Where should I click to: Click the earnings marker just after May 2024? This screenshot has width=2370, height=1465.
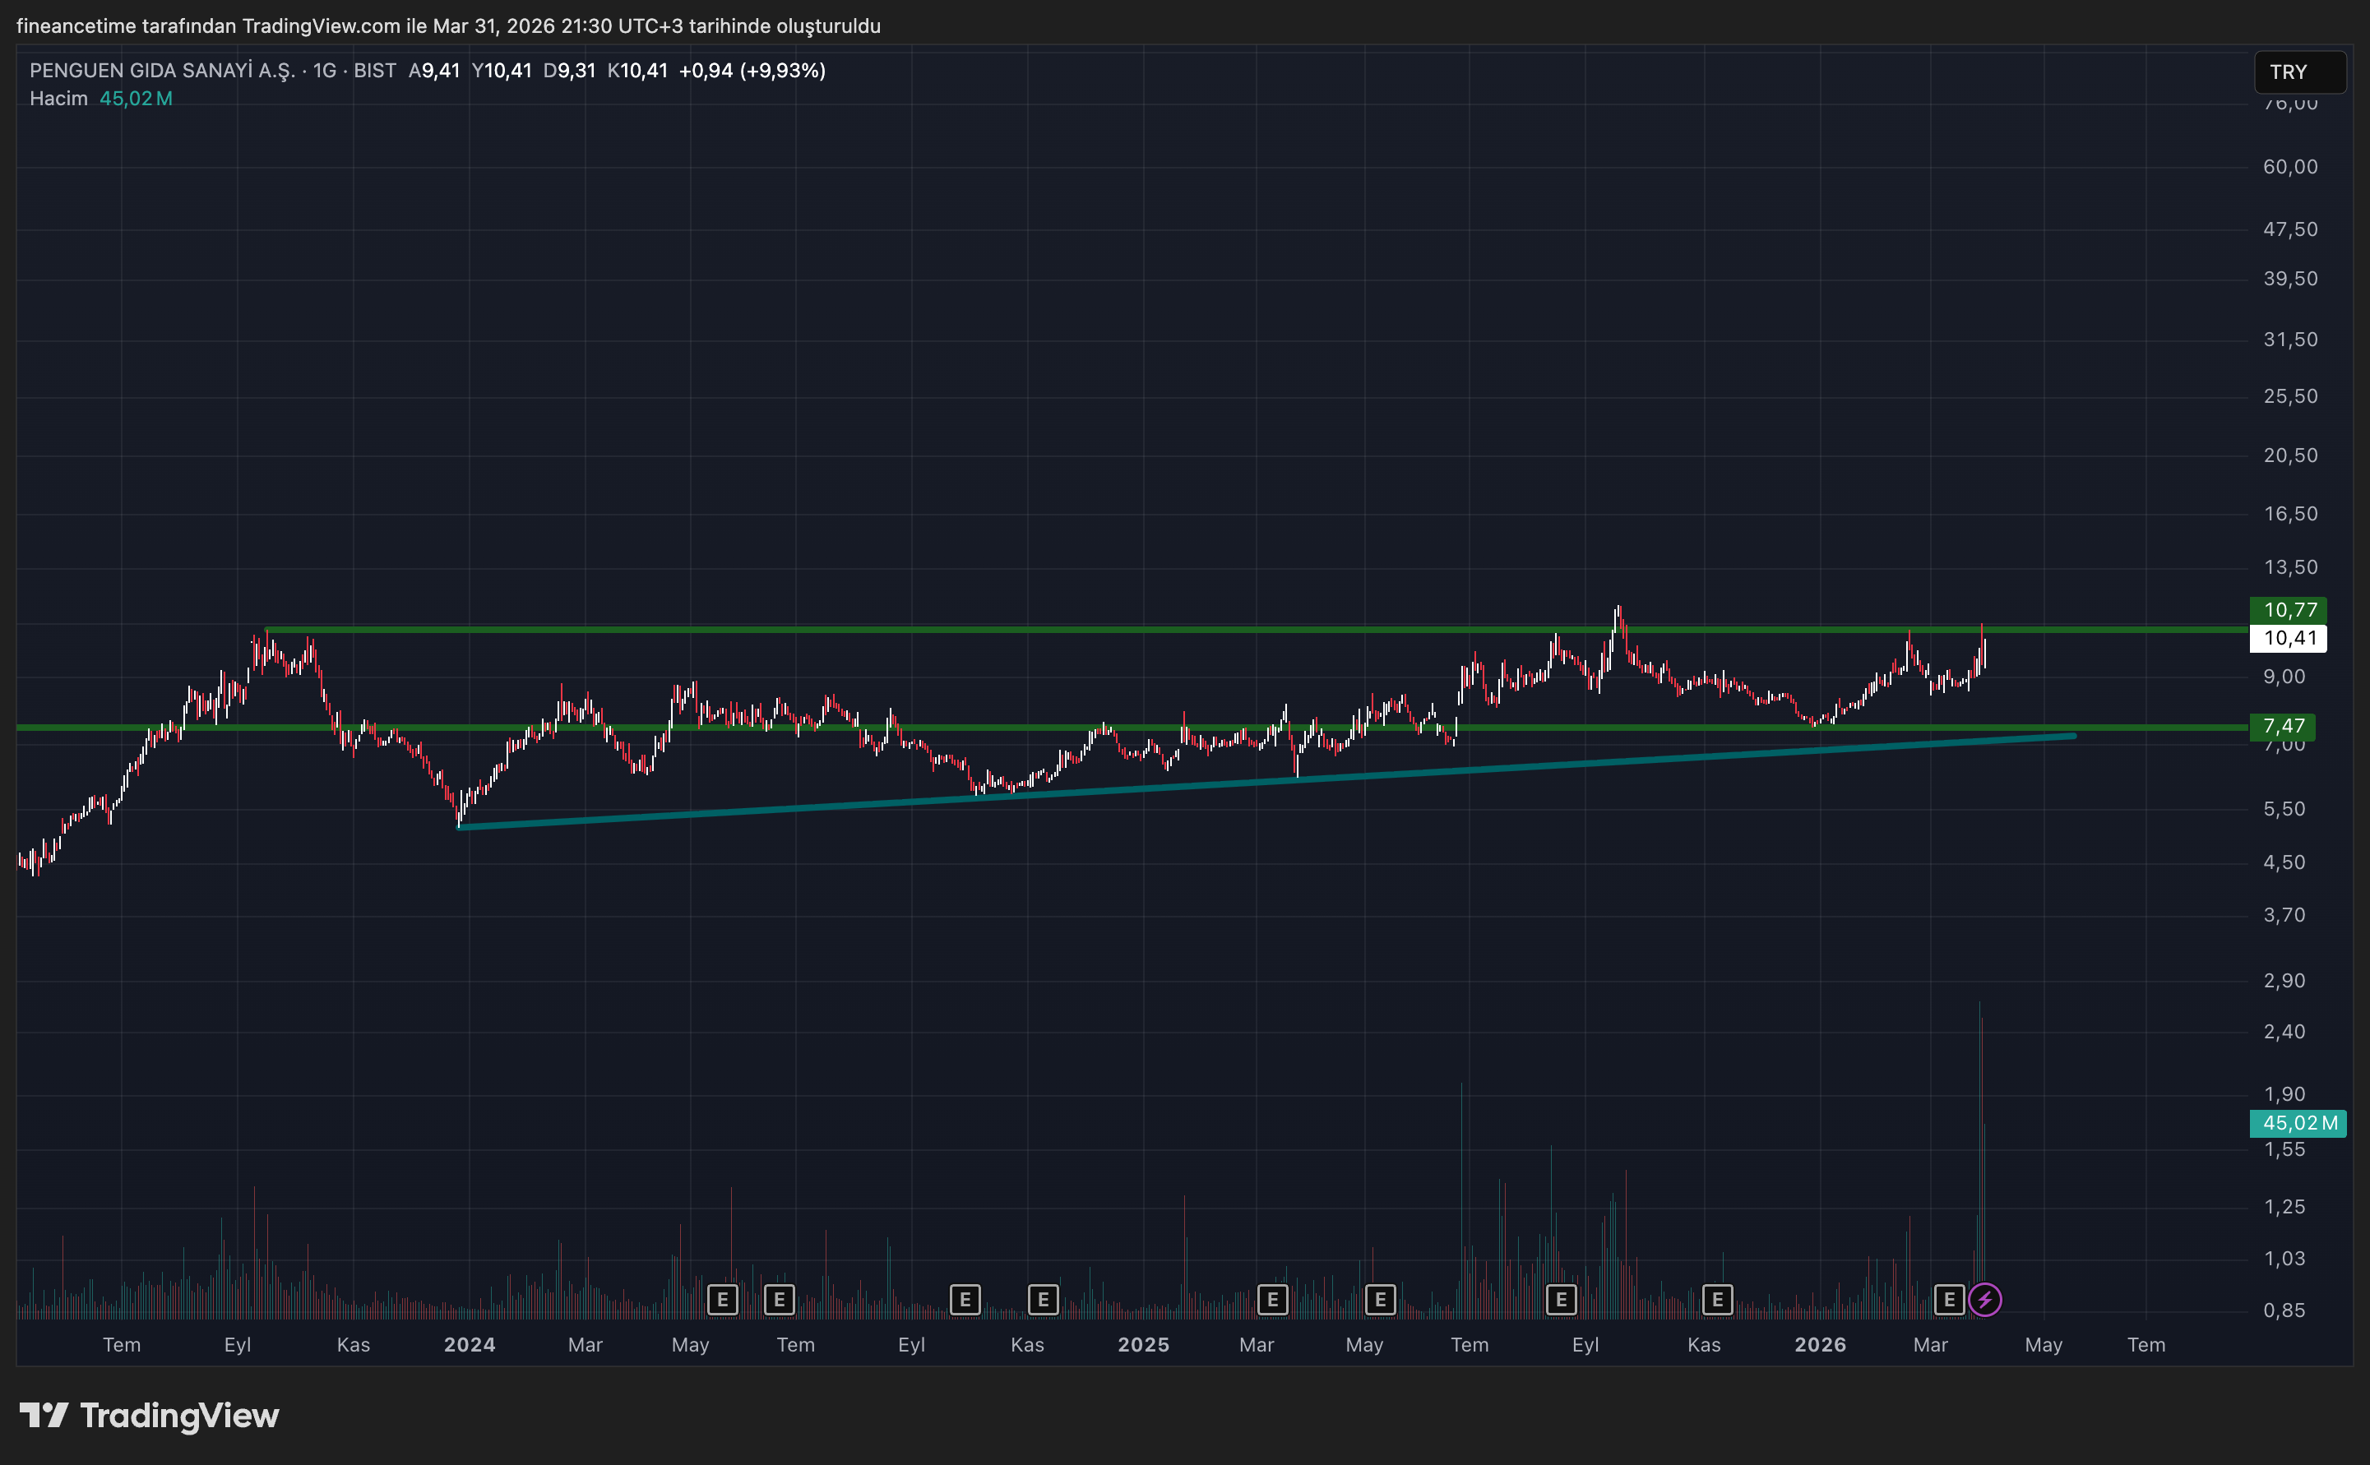click(722, 1299)
